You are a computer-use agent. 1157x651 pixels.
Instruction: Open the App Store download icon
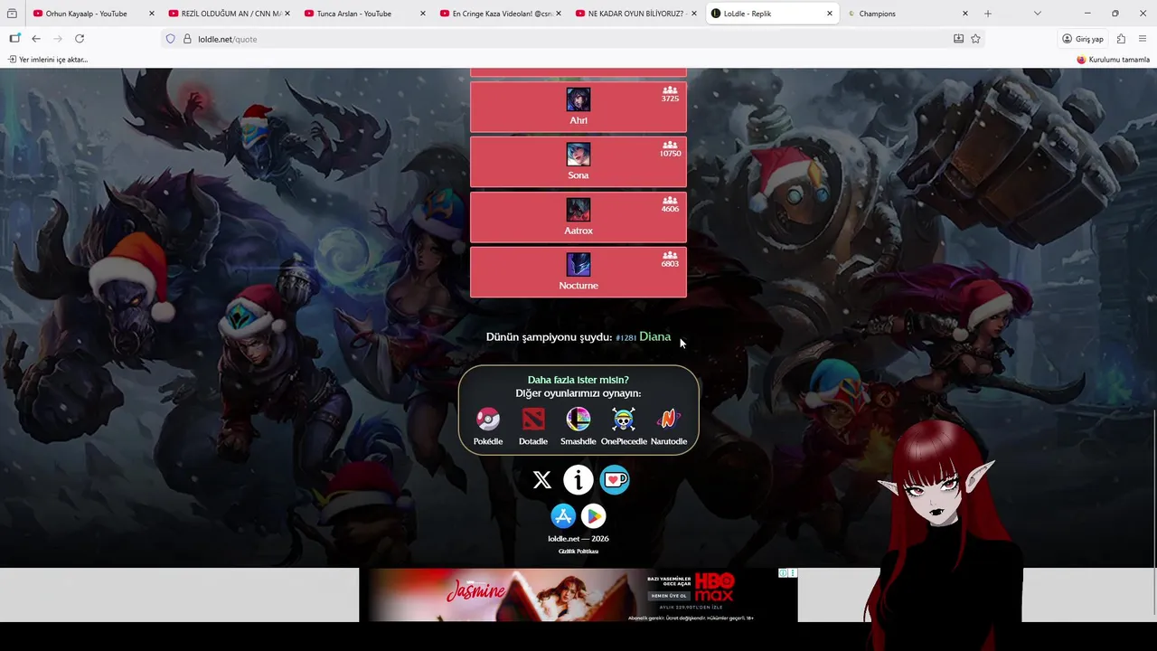coord(563,516)
